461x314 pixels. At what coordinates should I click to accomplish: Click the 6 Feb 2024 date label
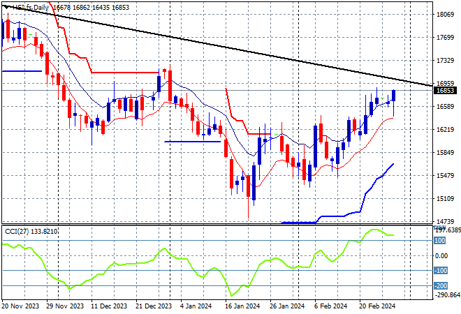pyautogui.click(x=331, y=306)
